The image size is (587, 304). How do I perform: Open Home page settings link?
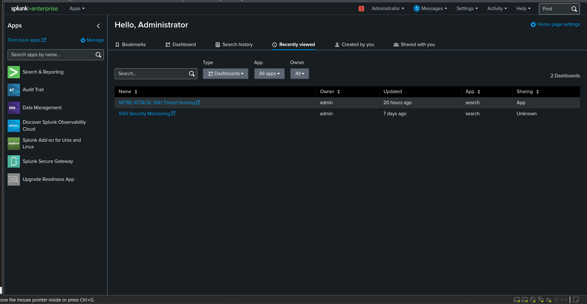pyautogui.click(x=559, y=24)
